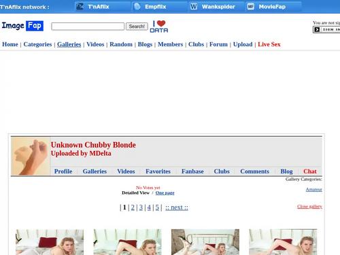Click the :: next :: page link
The height and width of the screenshot is (255, 340).
click(177, 207)
